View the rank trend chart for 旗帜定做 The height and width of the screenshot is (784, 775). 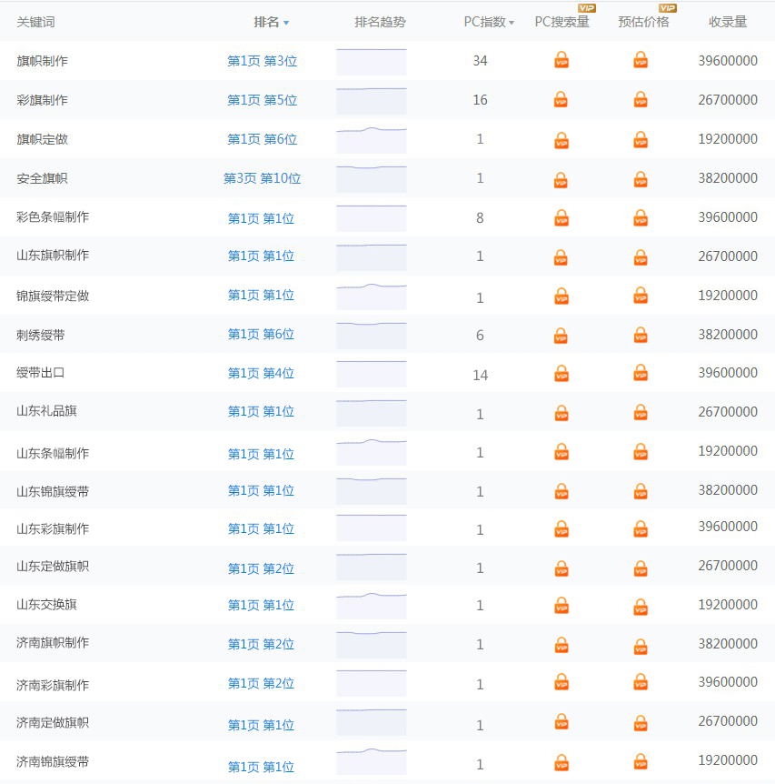point(371,139)
